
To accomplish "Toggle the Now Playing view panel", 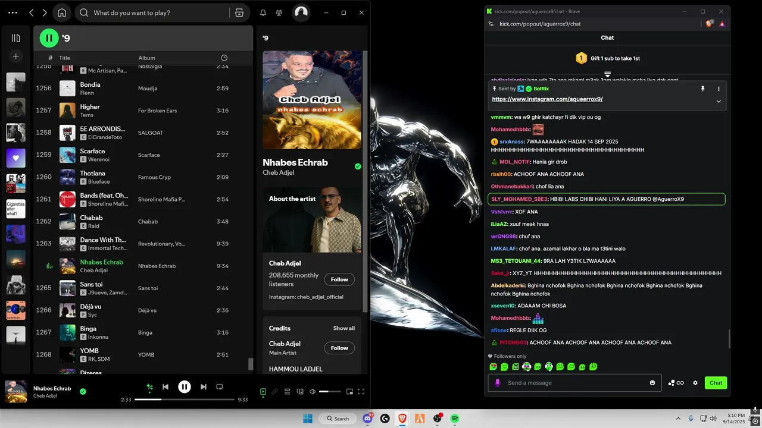I will pyautogui.click(x=263, y=392).
